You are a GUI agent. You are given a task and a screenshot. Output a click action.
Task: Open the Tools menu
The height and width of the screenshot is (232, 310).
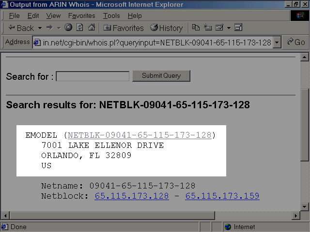111,15
